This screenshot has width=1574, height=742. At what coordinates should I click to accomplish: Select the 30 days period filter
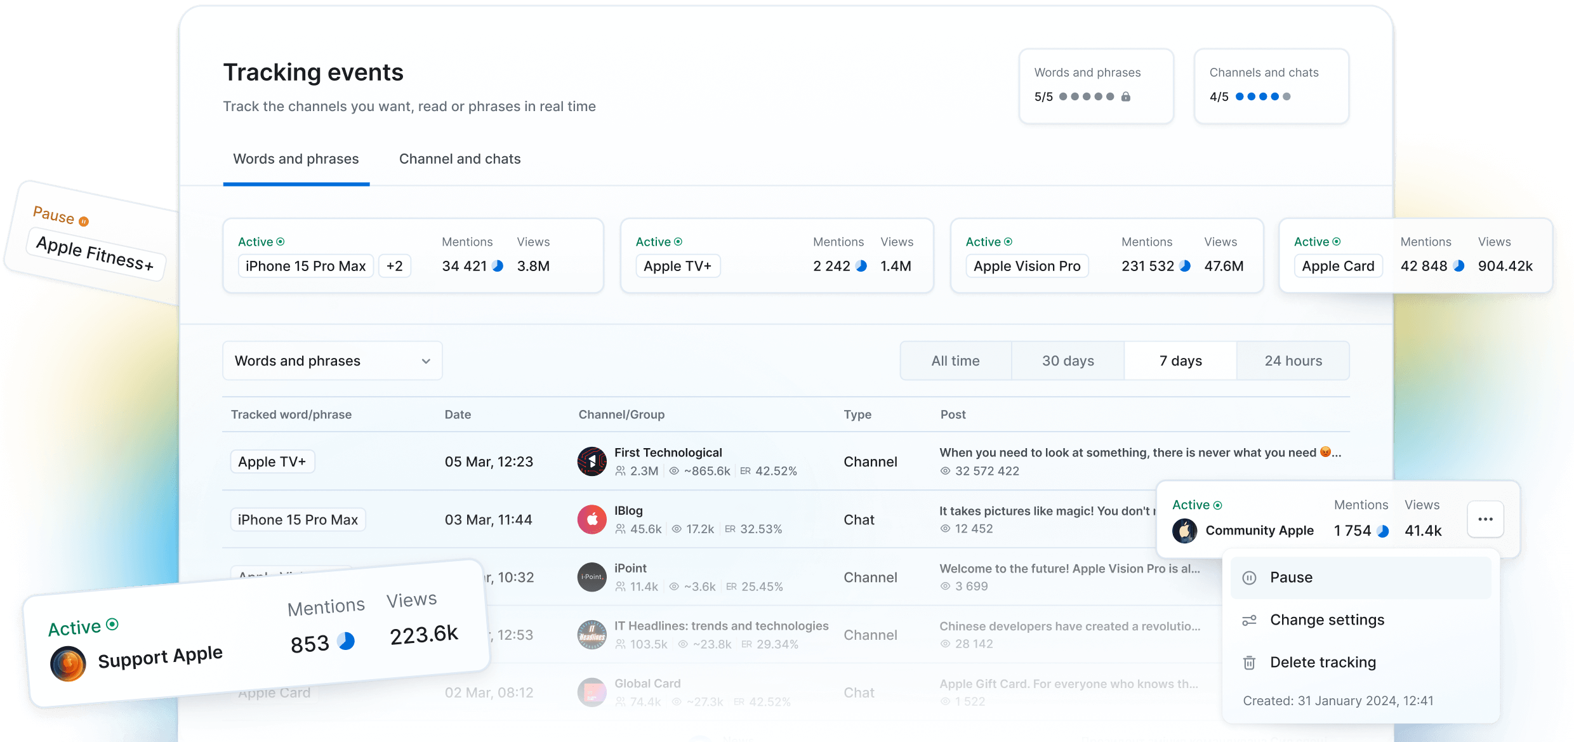pos(1068,361)
